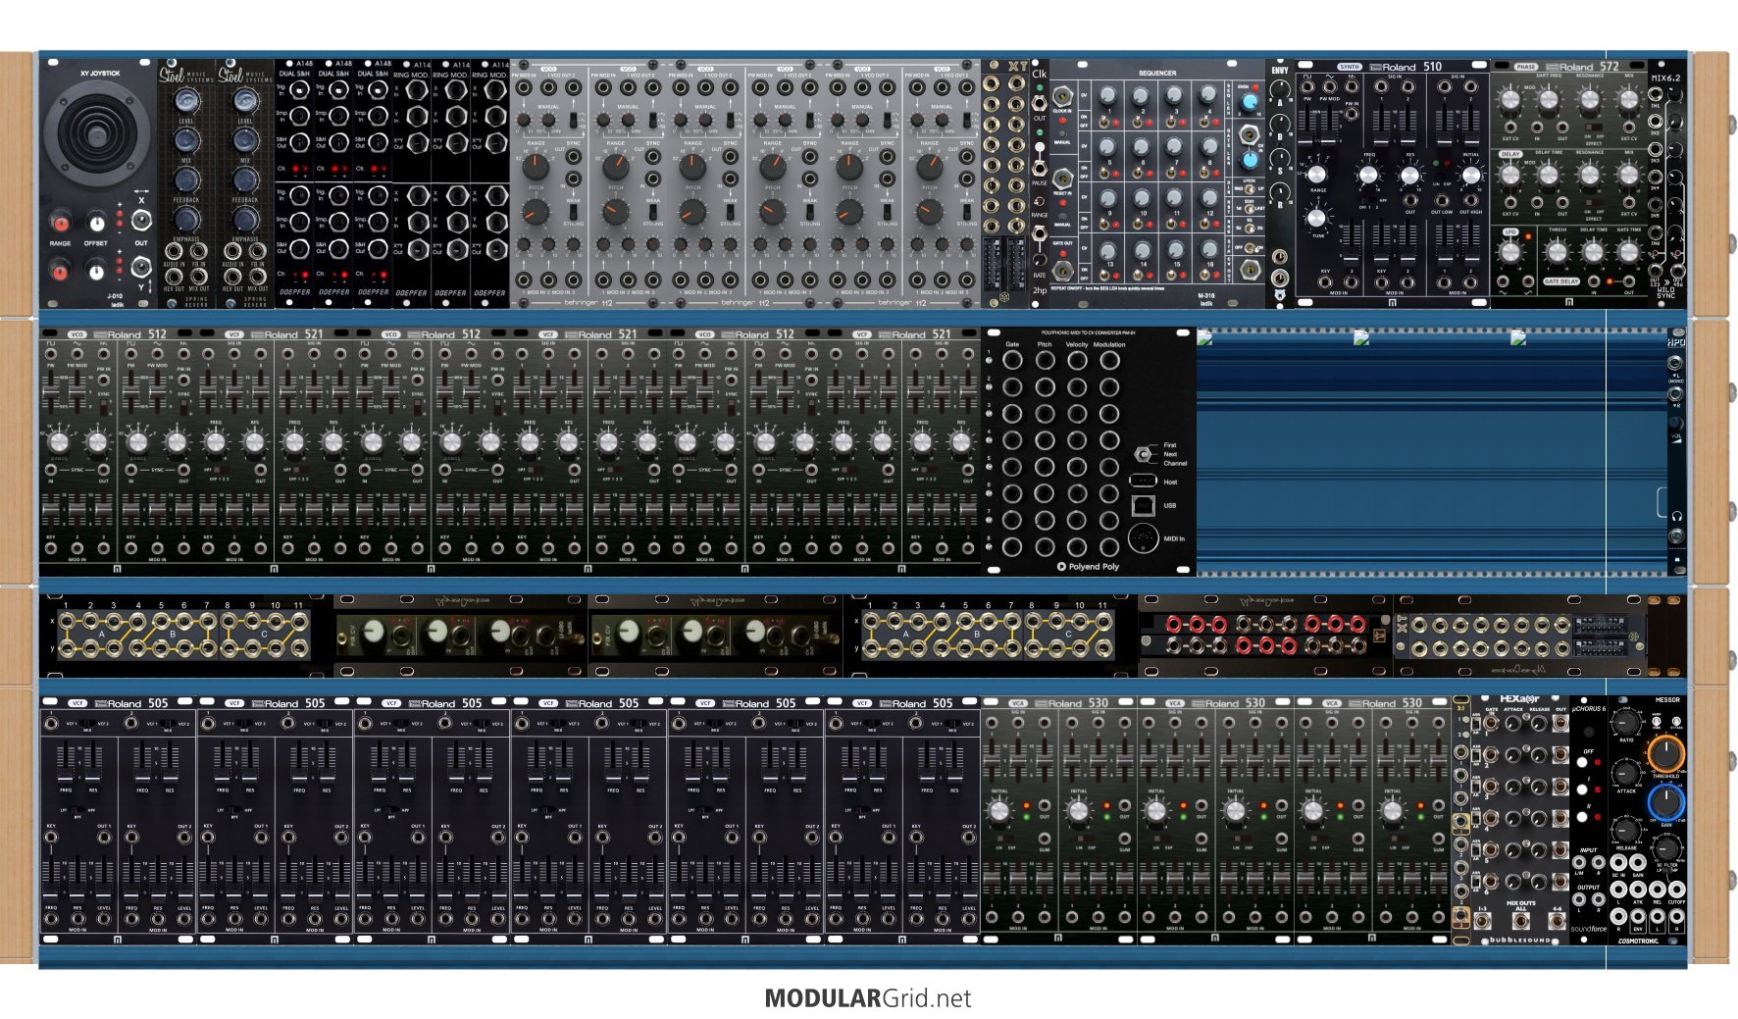Screen dimensions: 1738x1019
Task: Click the step 1 knob on Sequencer
Action: pyautogui.click(x=1107, y=95)
